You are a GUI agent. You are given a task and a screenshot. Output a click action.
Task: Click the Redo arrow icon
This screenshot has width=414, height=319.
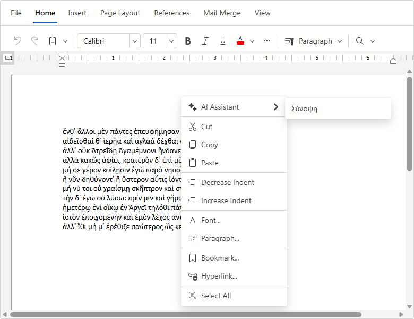(34, 41)
